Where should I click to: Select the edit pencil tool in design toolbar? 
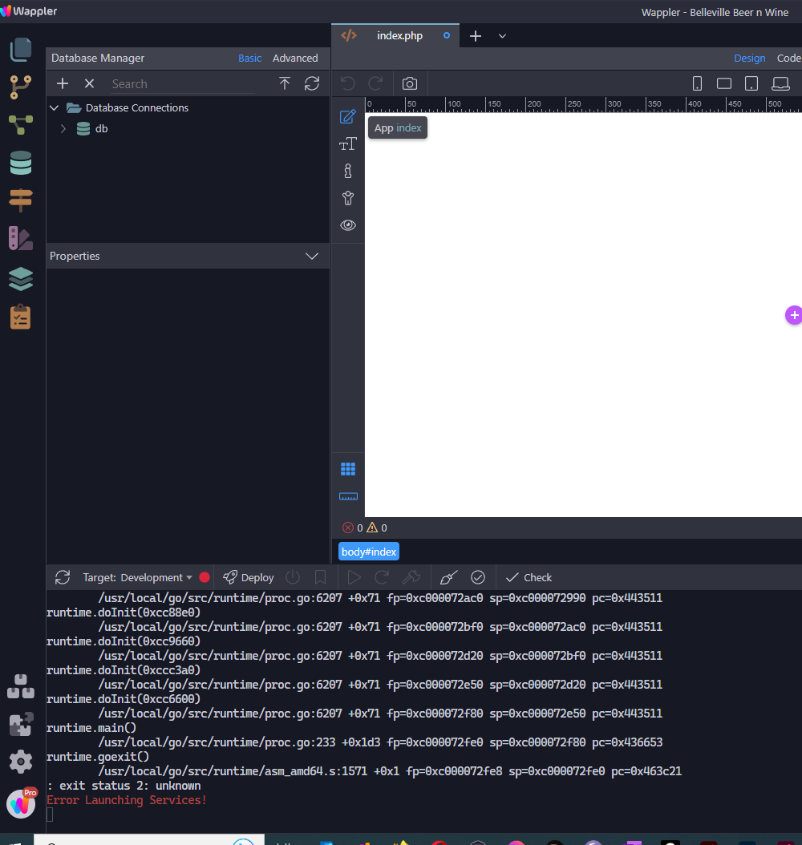pos(348,116)
